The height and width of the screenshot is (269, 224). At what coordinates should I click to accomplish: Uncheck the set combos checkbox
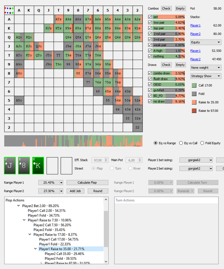(x=150, y=17)
